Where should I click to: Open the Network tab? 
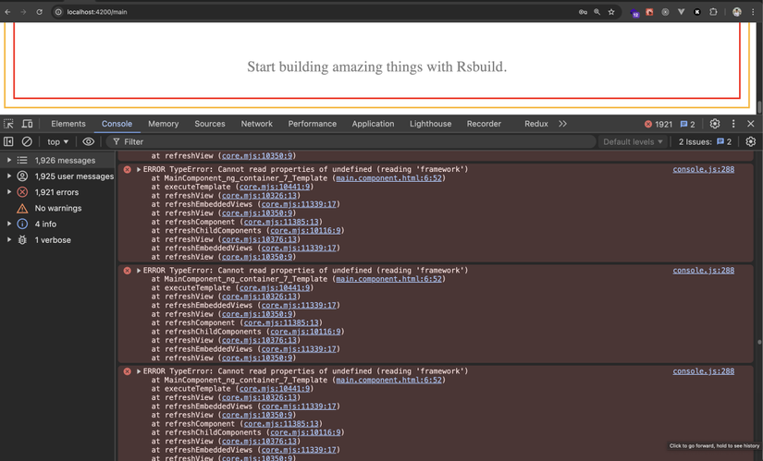[x=257, y=124]
